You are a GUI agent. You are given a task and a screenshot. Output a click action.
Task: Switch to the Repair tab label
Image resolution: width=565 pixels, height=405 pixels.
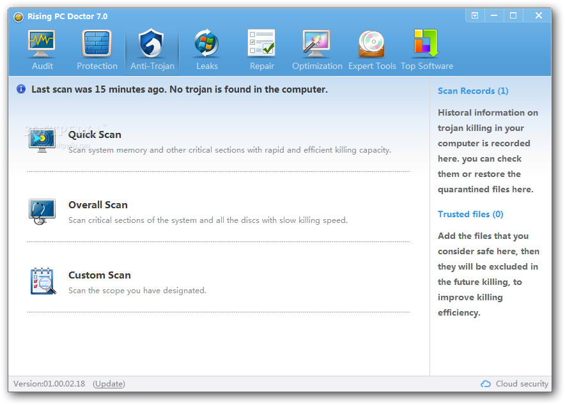point(262,66)
